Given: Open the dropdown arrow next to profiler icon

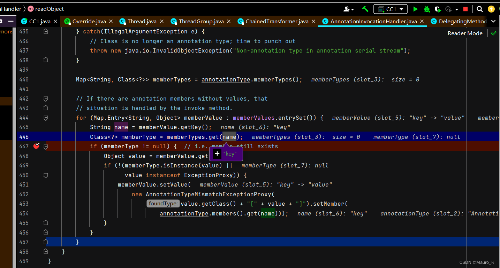Looking at the screenshot, I should coord(456,9).
